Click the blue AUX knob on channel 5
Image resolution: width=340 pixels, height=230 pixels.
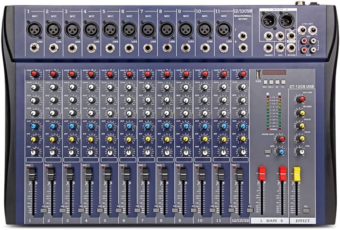coord(110,126)
